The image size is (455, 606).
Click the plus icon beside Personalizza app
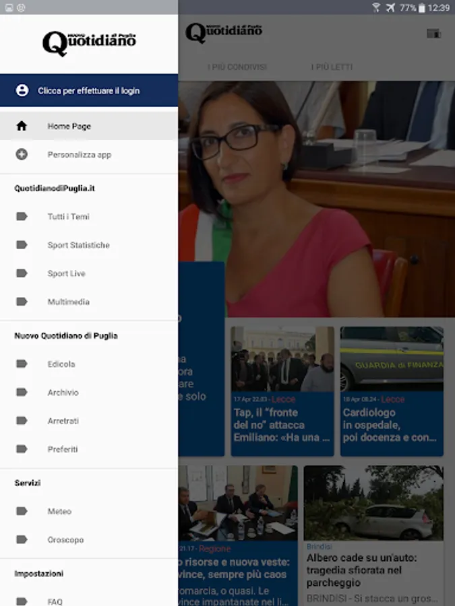pyautogui.click(x=22, y=155)
